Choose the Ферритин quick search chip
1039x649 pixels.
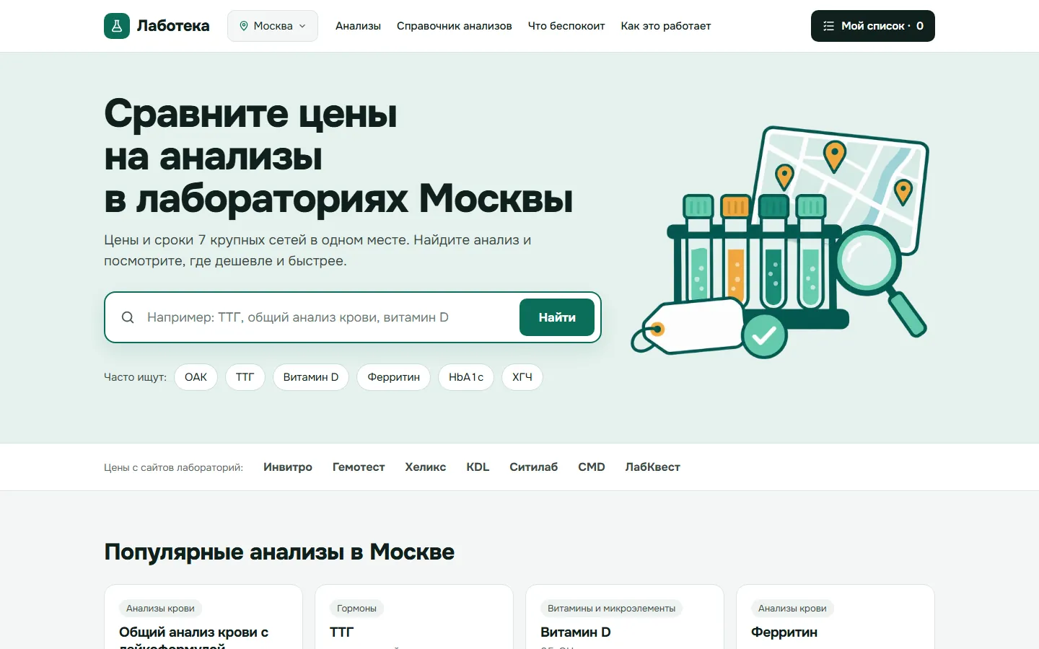pyautogui.click(x=394, y=377)
